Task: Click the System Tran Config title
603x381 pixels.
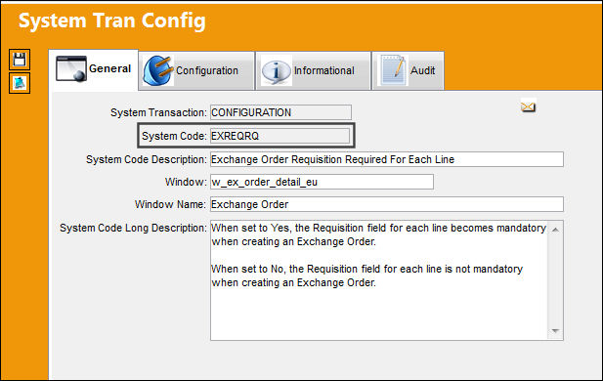Action: tap(112, 21)
